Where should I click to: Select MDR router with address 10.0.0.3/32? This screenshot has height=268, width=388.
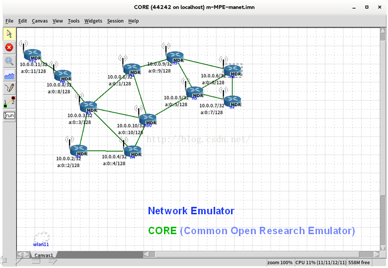point(88,106)
